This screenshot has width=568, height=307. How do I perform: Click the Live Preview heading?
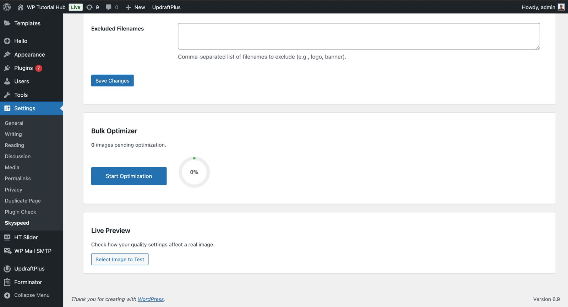coord(110,231)
